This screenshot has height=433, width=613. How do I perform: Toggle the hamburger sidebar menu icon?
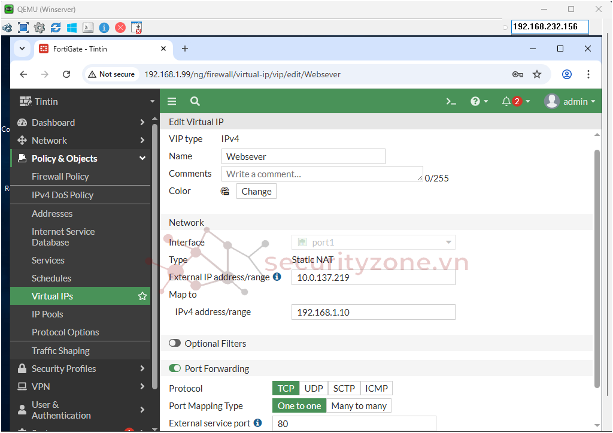point(172,102)
